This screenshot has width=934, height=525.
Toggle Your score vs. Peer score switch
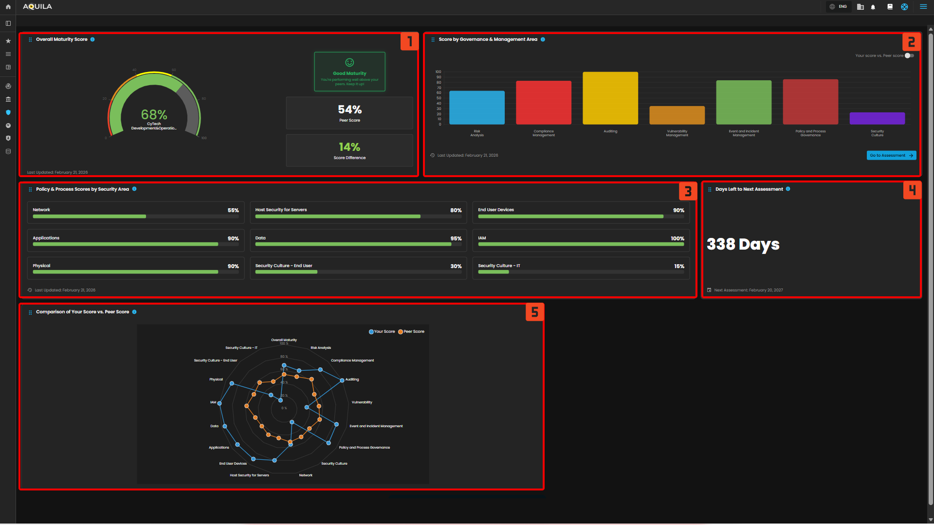pyautogui.click(x=909, y=55)
